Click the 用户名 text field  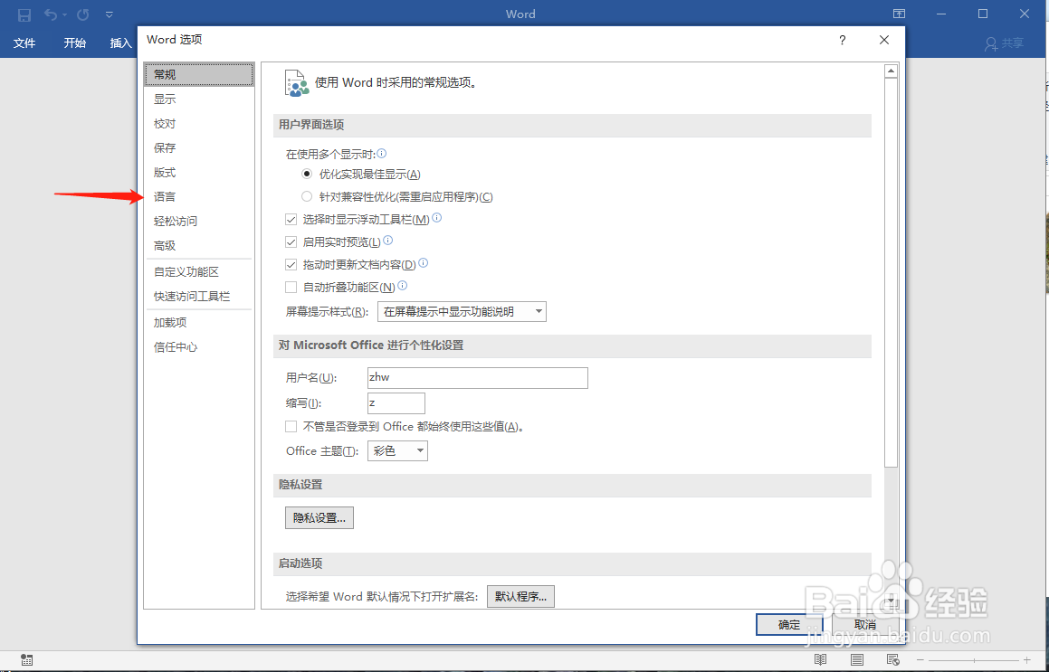478,378
